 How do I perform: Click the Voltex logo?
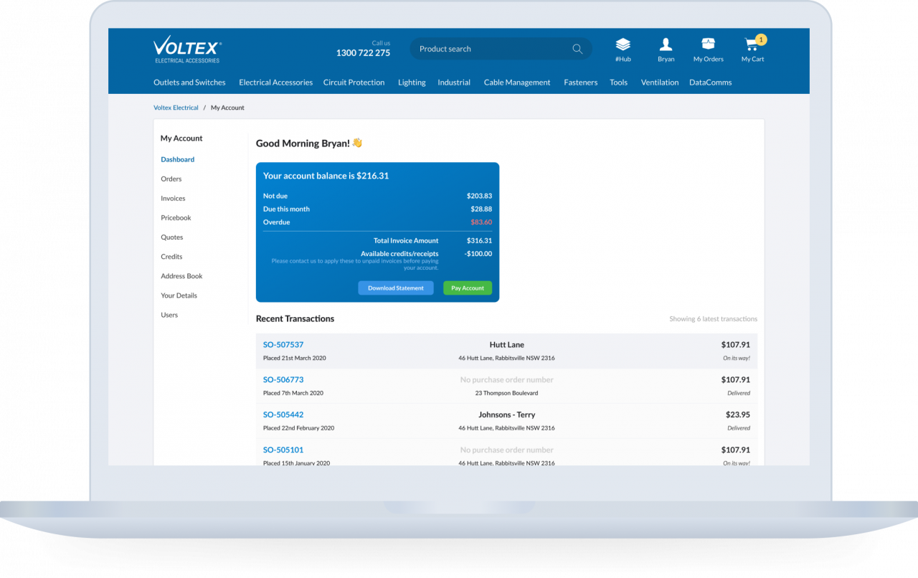click(x=187, y=49)
